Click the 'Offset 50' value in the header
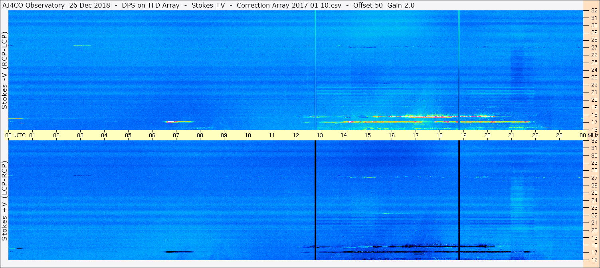This screenshot has height=268, width=600. click(x=368, y=5)
